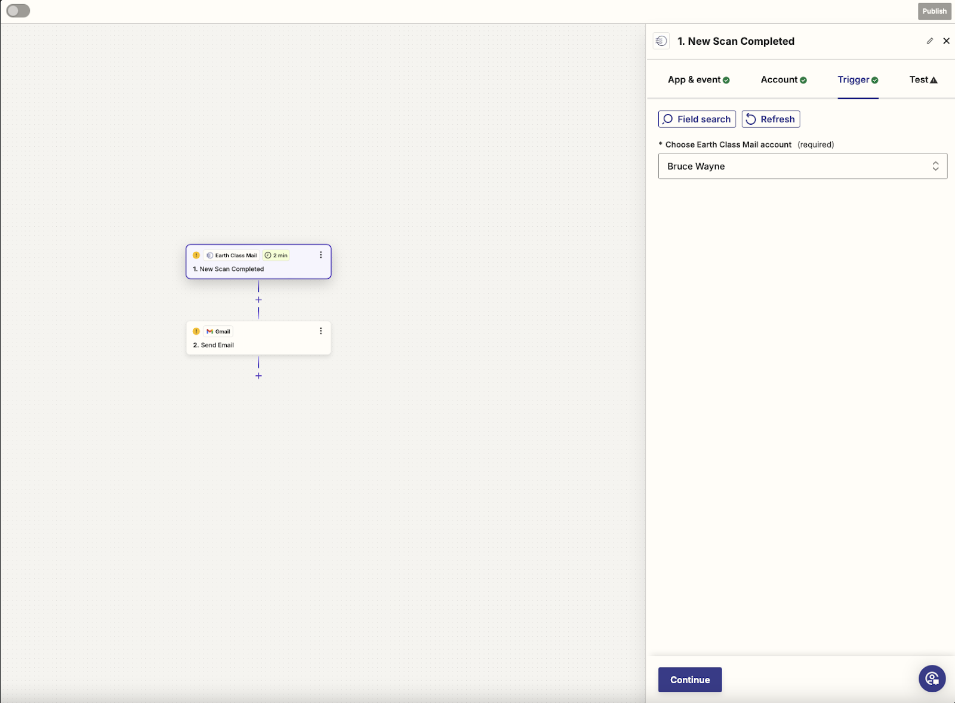This screenshot has width=955, height=703.
Task: Click the '1. New Scan Completed' panel title
Action: click(x=736, y=41)
